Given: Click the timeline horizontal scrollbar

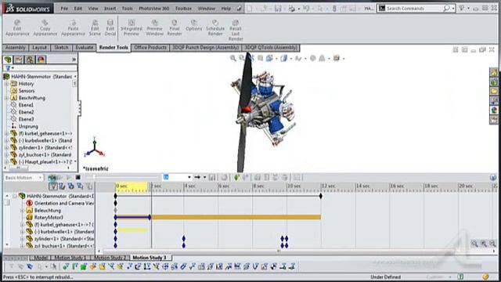Looking at the screenshot, I should [296, 251].
